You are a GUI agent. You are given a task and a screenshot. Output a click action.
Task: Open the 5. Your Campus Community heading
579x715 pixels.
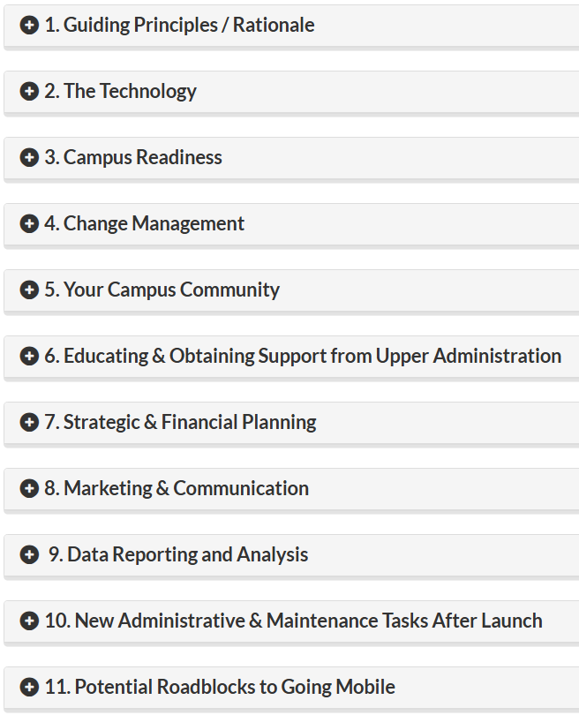point(162,290)
